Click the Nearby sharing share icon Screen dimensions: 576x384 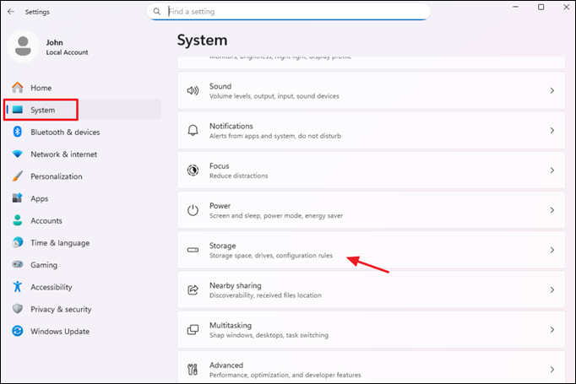point(193,289)
